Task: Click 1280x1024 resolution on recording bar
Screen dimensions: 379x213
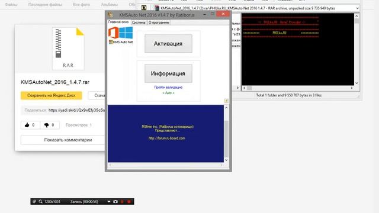Action: pyautogui.click(x=52, y=201)
